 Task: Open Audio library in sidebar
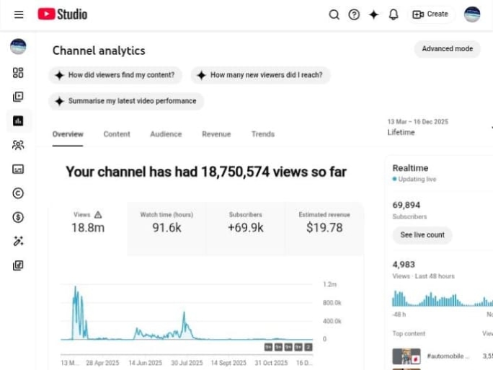pyautogui.click(x=18, y=265)
